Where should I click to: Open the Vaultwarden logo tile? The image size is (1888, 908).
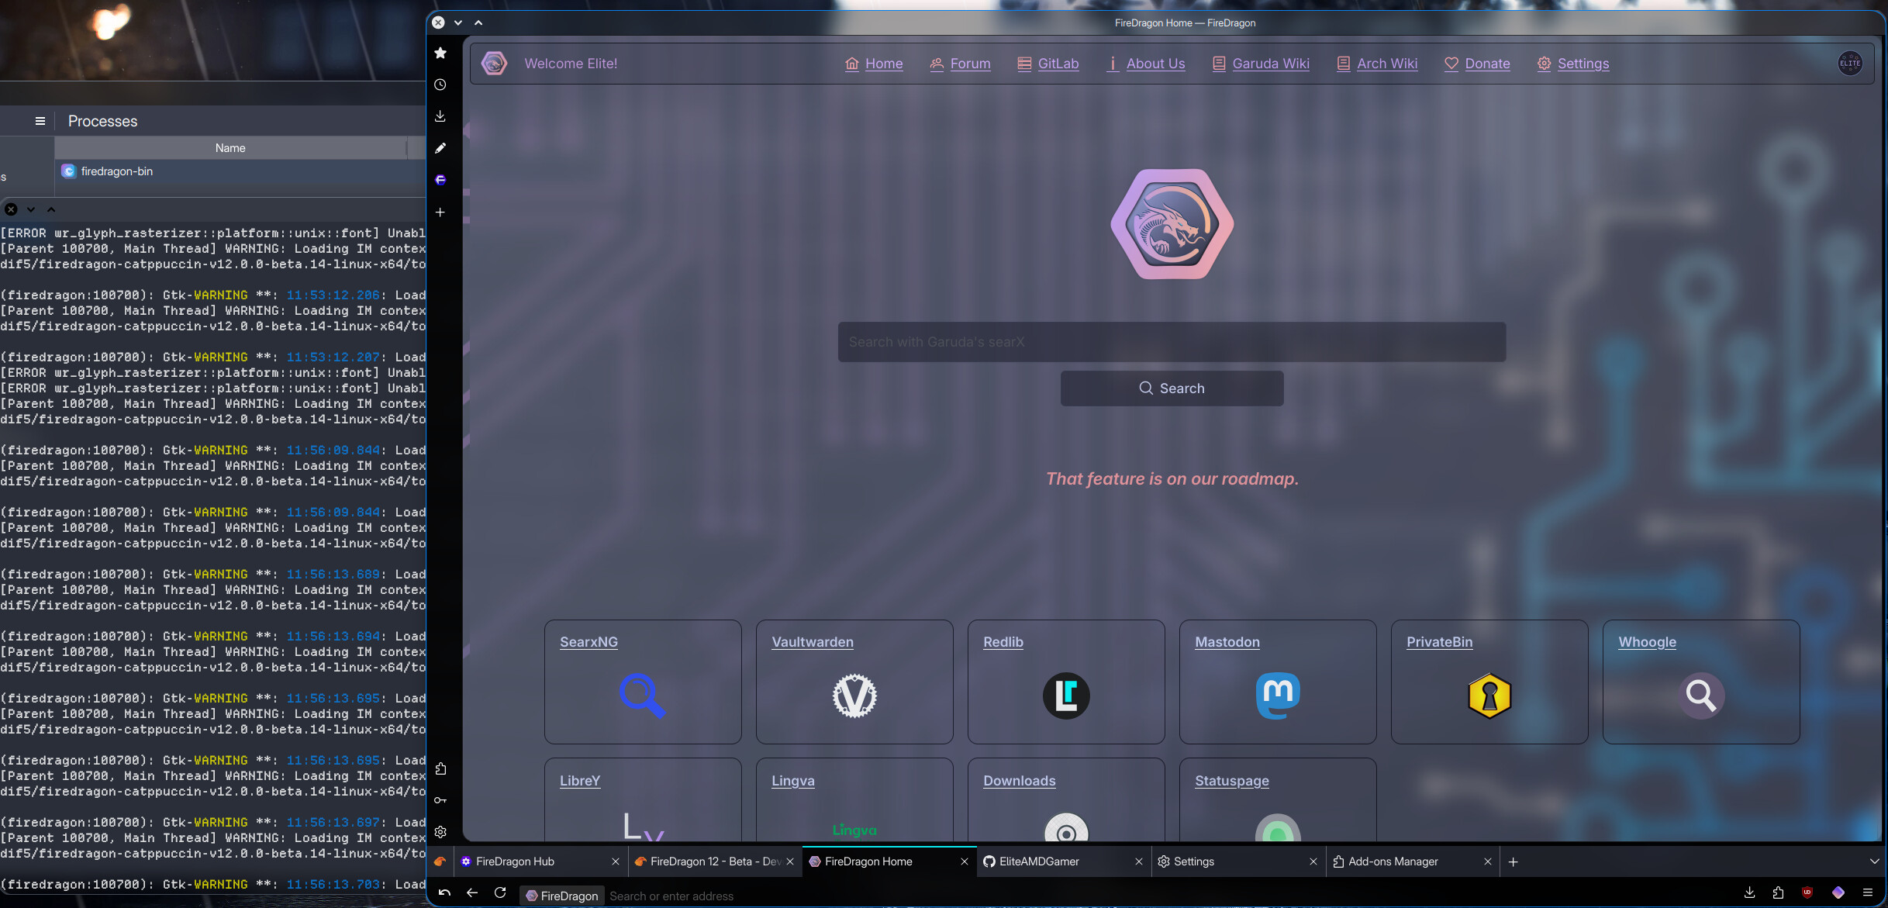point(854,696)
